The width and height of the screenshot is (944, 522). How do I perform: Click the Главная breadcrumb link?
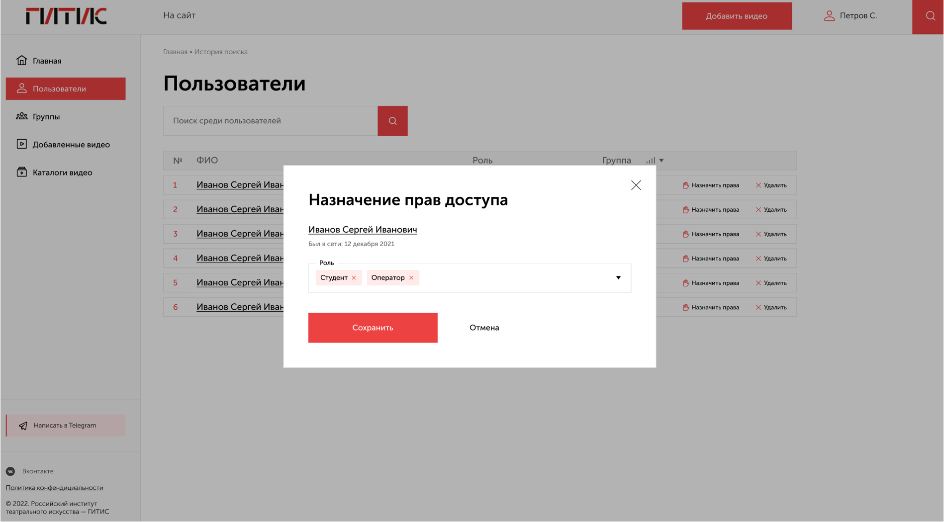coord(175,52)
